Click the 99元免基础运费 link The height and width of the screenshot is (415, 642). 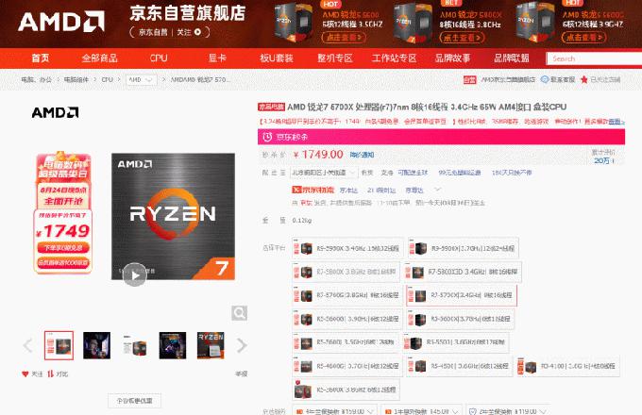[460, 173]
